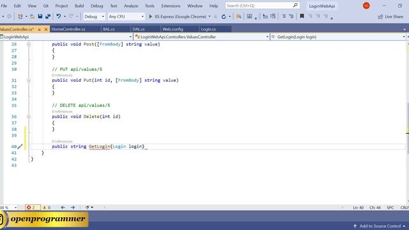Image resolution: width=409 pixels, height=230 pixels.
Task: Click the pin icon on ValuesController.cs tab
Action: 40,29
